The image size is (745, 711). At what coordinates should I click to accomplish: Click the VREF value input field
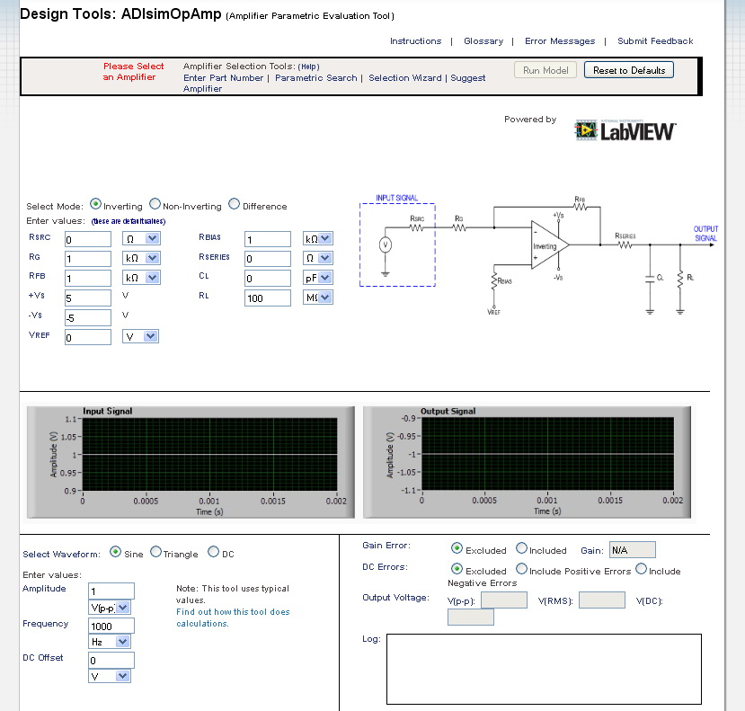(88, 337)
